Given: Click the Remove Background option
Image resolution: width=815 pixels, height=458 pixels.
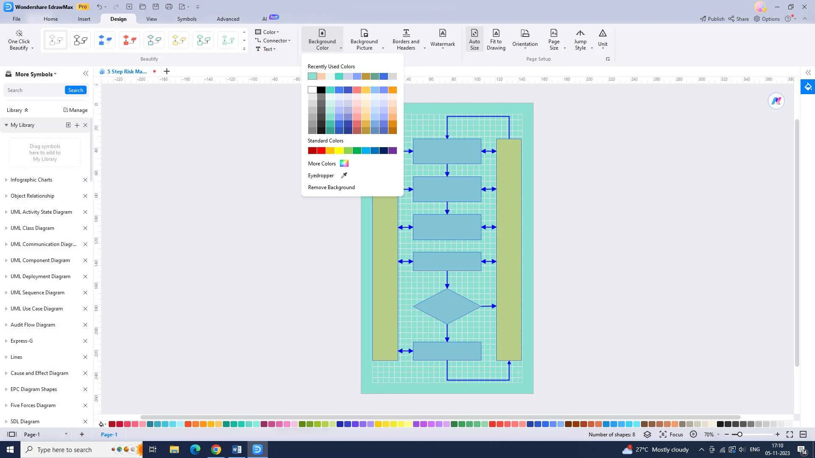Looking at the screenshot, I should click(x=332, y=187).
